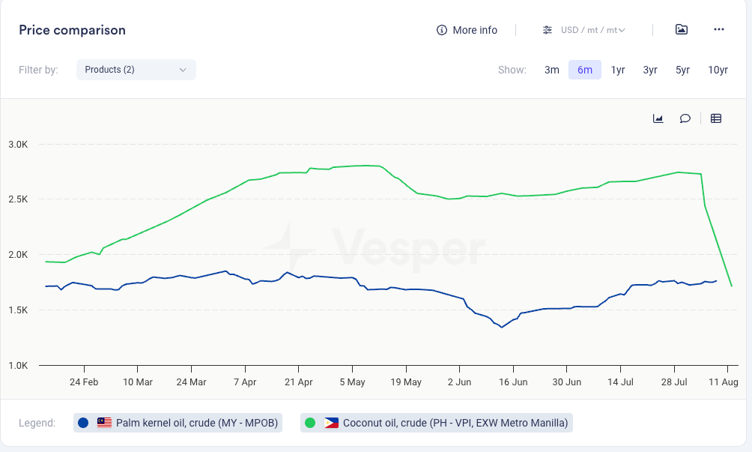The height and width of the screenshot is (452, 752).
Task: Open the chart comments speech bubble
Action: click(685, 118)
